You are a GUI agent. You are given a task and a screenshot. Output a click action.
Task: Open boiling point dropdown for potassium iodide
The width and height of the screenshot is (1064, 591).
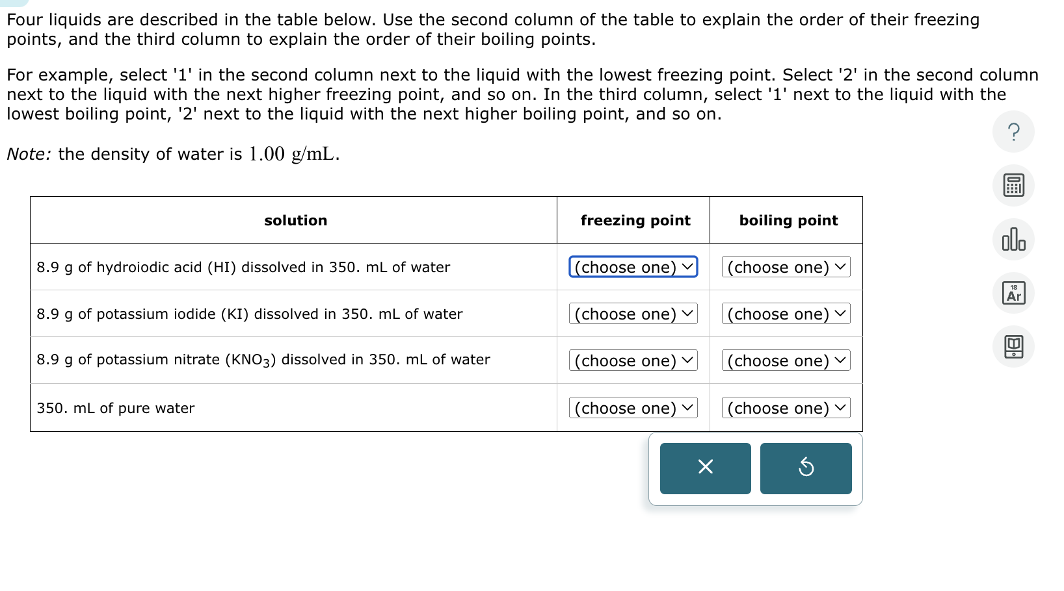[785, 314]
